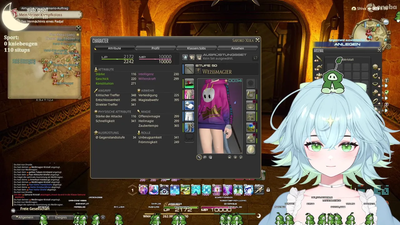Open the Ansehen tab

click(237, 48)
